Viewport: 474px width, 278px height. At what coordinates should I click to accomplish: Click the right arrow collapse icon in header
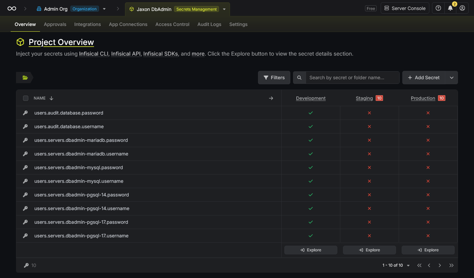point(271,98)
